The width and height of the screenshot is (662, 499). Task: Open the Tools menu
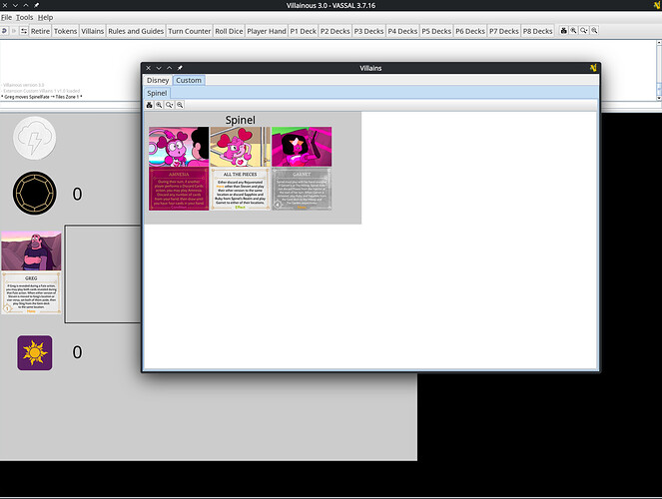click(x=25, y=17)
